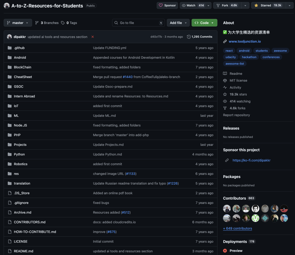The image size is (295, 255).
Task: Select the udacity topic tag
Action: point(231,57)
